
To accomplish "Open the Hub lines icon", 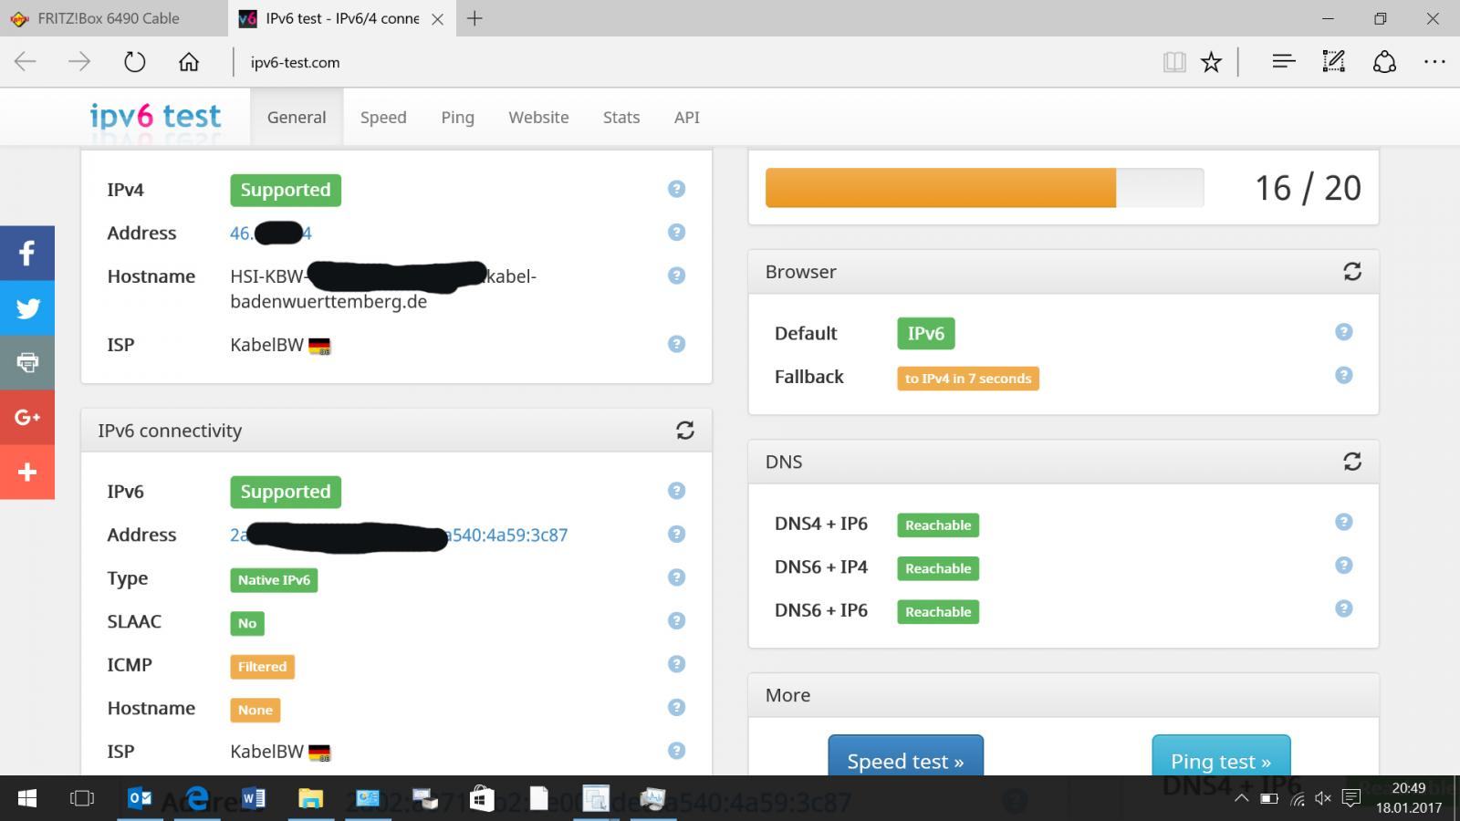I will pyautogui.click(x=1284, y=62).
